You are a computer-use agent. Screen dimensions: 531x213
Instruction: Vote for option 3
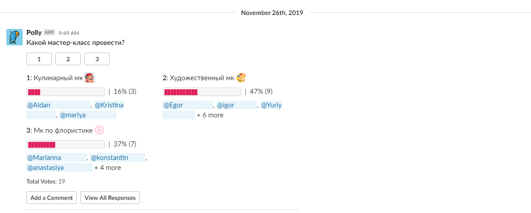point(97,59)
